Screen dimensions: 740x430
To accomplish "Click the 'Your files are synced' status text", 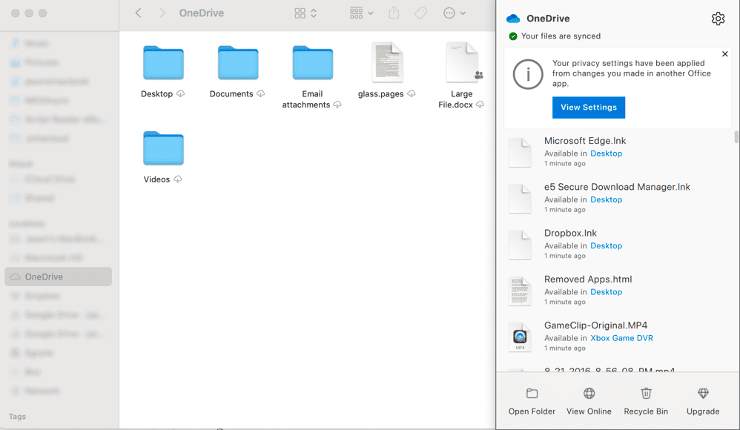I will pyautogui.click(x=561, y=36).
